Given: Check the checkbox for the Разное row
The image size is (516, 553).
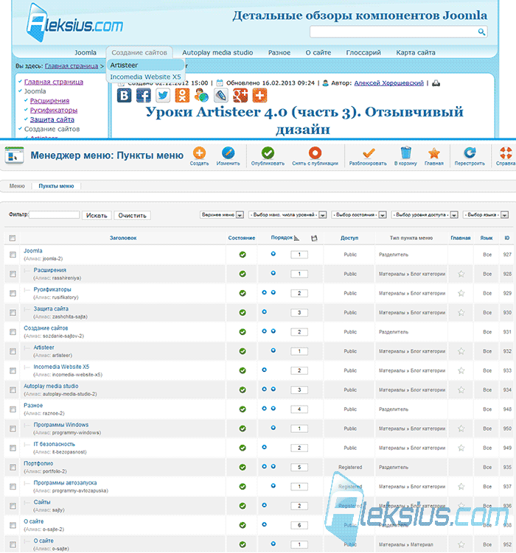Looking at the screenshot, I should click(x=13, y=409).
